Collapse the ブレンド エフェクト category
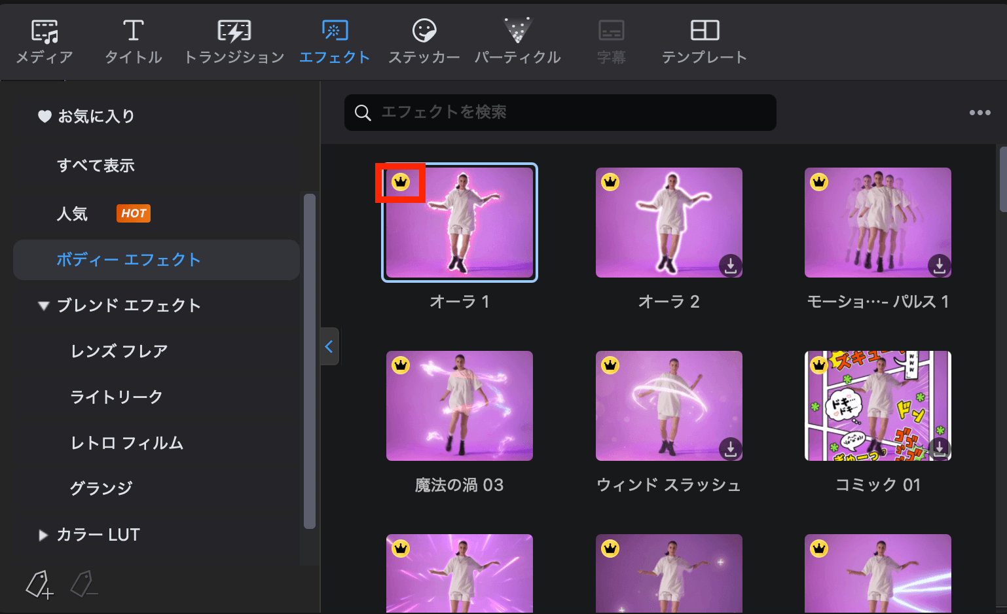The width and height of the screenshot is (1007, 614). point(44,306)
